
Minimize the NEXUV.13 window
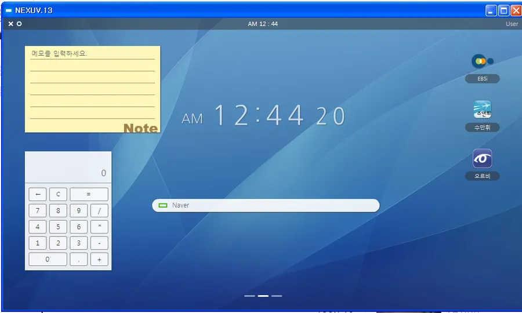tap(491, 10)
